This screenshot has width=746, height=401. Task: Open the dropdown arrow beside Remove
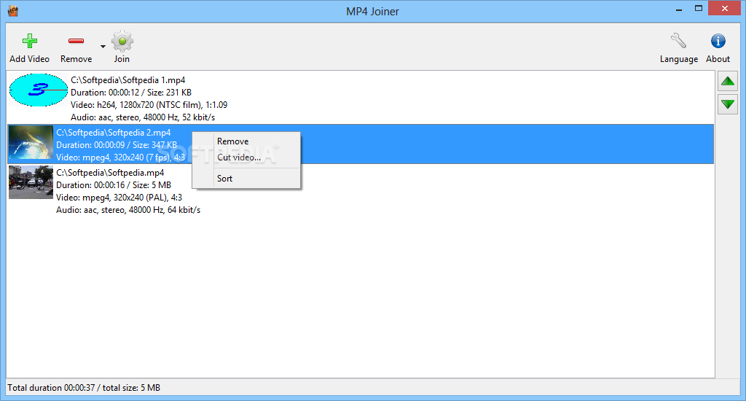tap(103, 46)
